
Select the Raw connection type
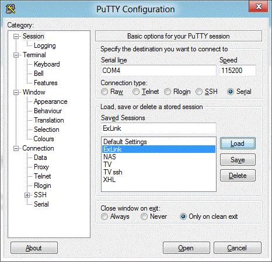[104, 92]
